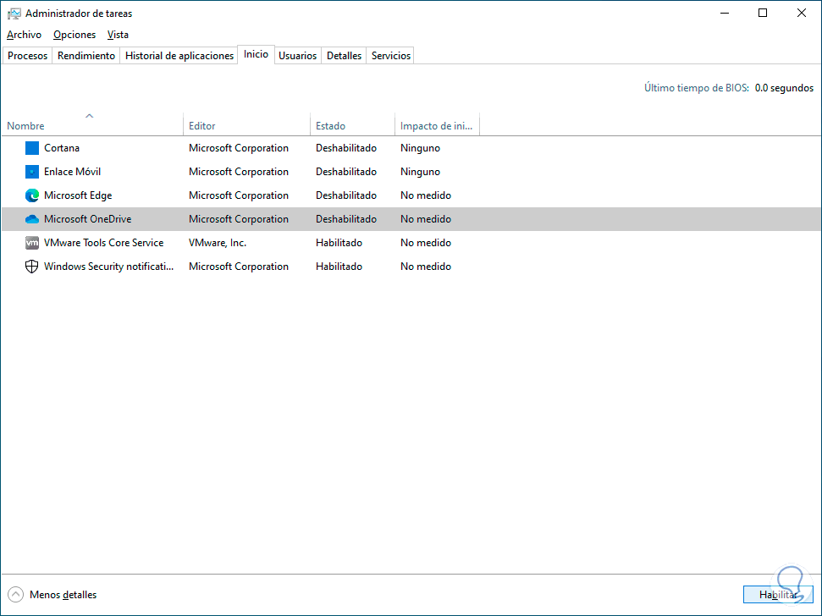Select VMware Tools Core Service name

tap(104, 243)
